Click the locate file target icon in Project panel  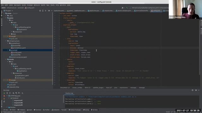(40, 11)
